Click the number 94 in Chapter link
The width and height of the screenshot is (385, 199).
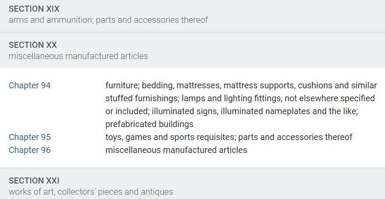click(46, 85)
